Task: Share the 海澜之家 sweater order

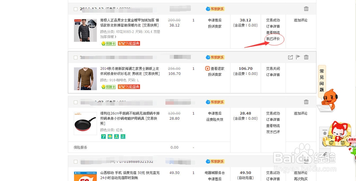Action: (290, 57)
